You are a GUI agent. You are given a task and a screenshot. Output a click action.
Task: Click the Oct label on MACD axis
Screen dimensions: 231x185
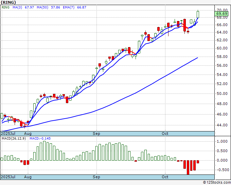165,177
